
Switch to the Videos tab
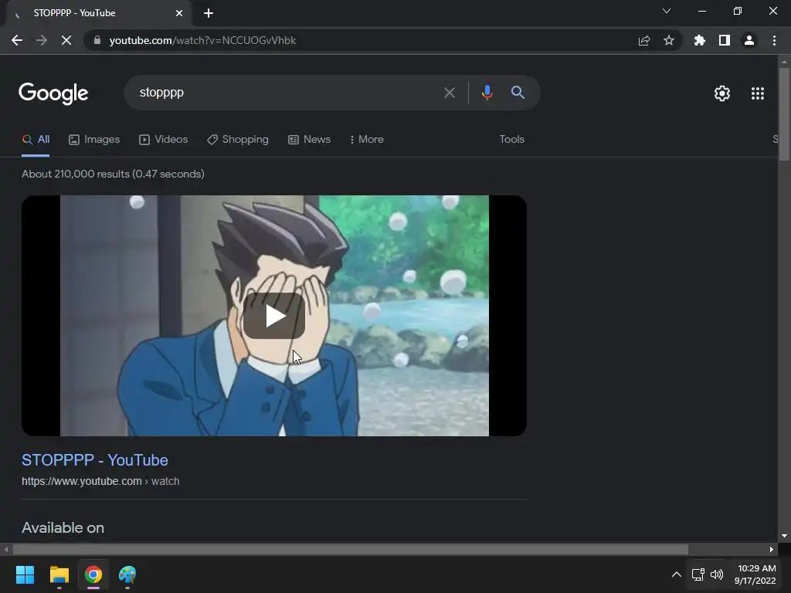(x=164, y=140)
